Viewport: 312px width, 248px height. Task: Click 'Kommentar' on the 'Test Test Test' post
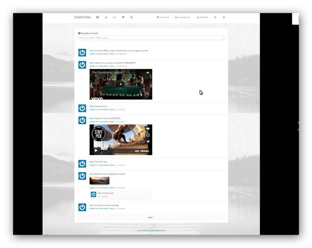coord(103,165)
